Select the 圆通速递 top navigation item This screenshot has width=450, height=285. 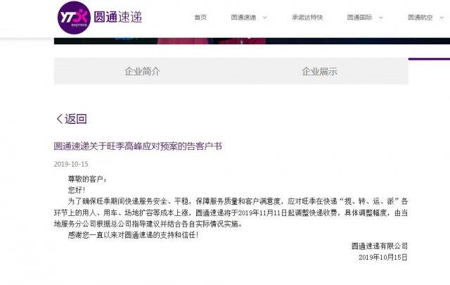click(243, 18)
